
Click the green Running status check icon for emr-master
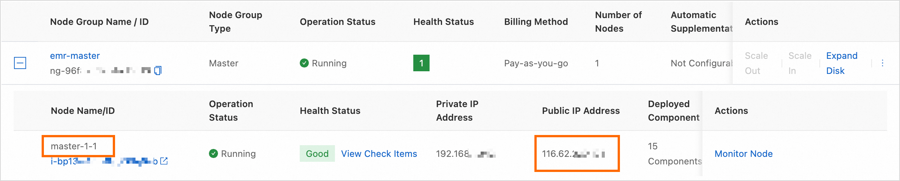(x=304, y=63)
